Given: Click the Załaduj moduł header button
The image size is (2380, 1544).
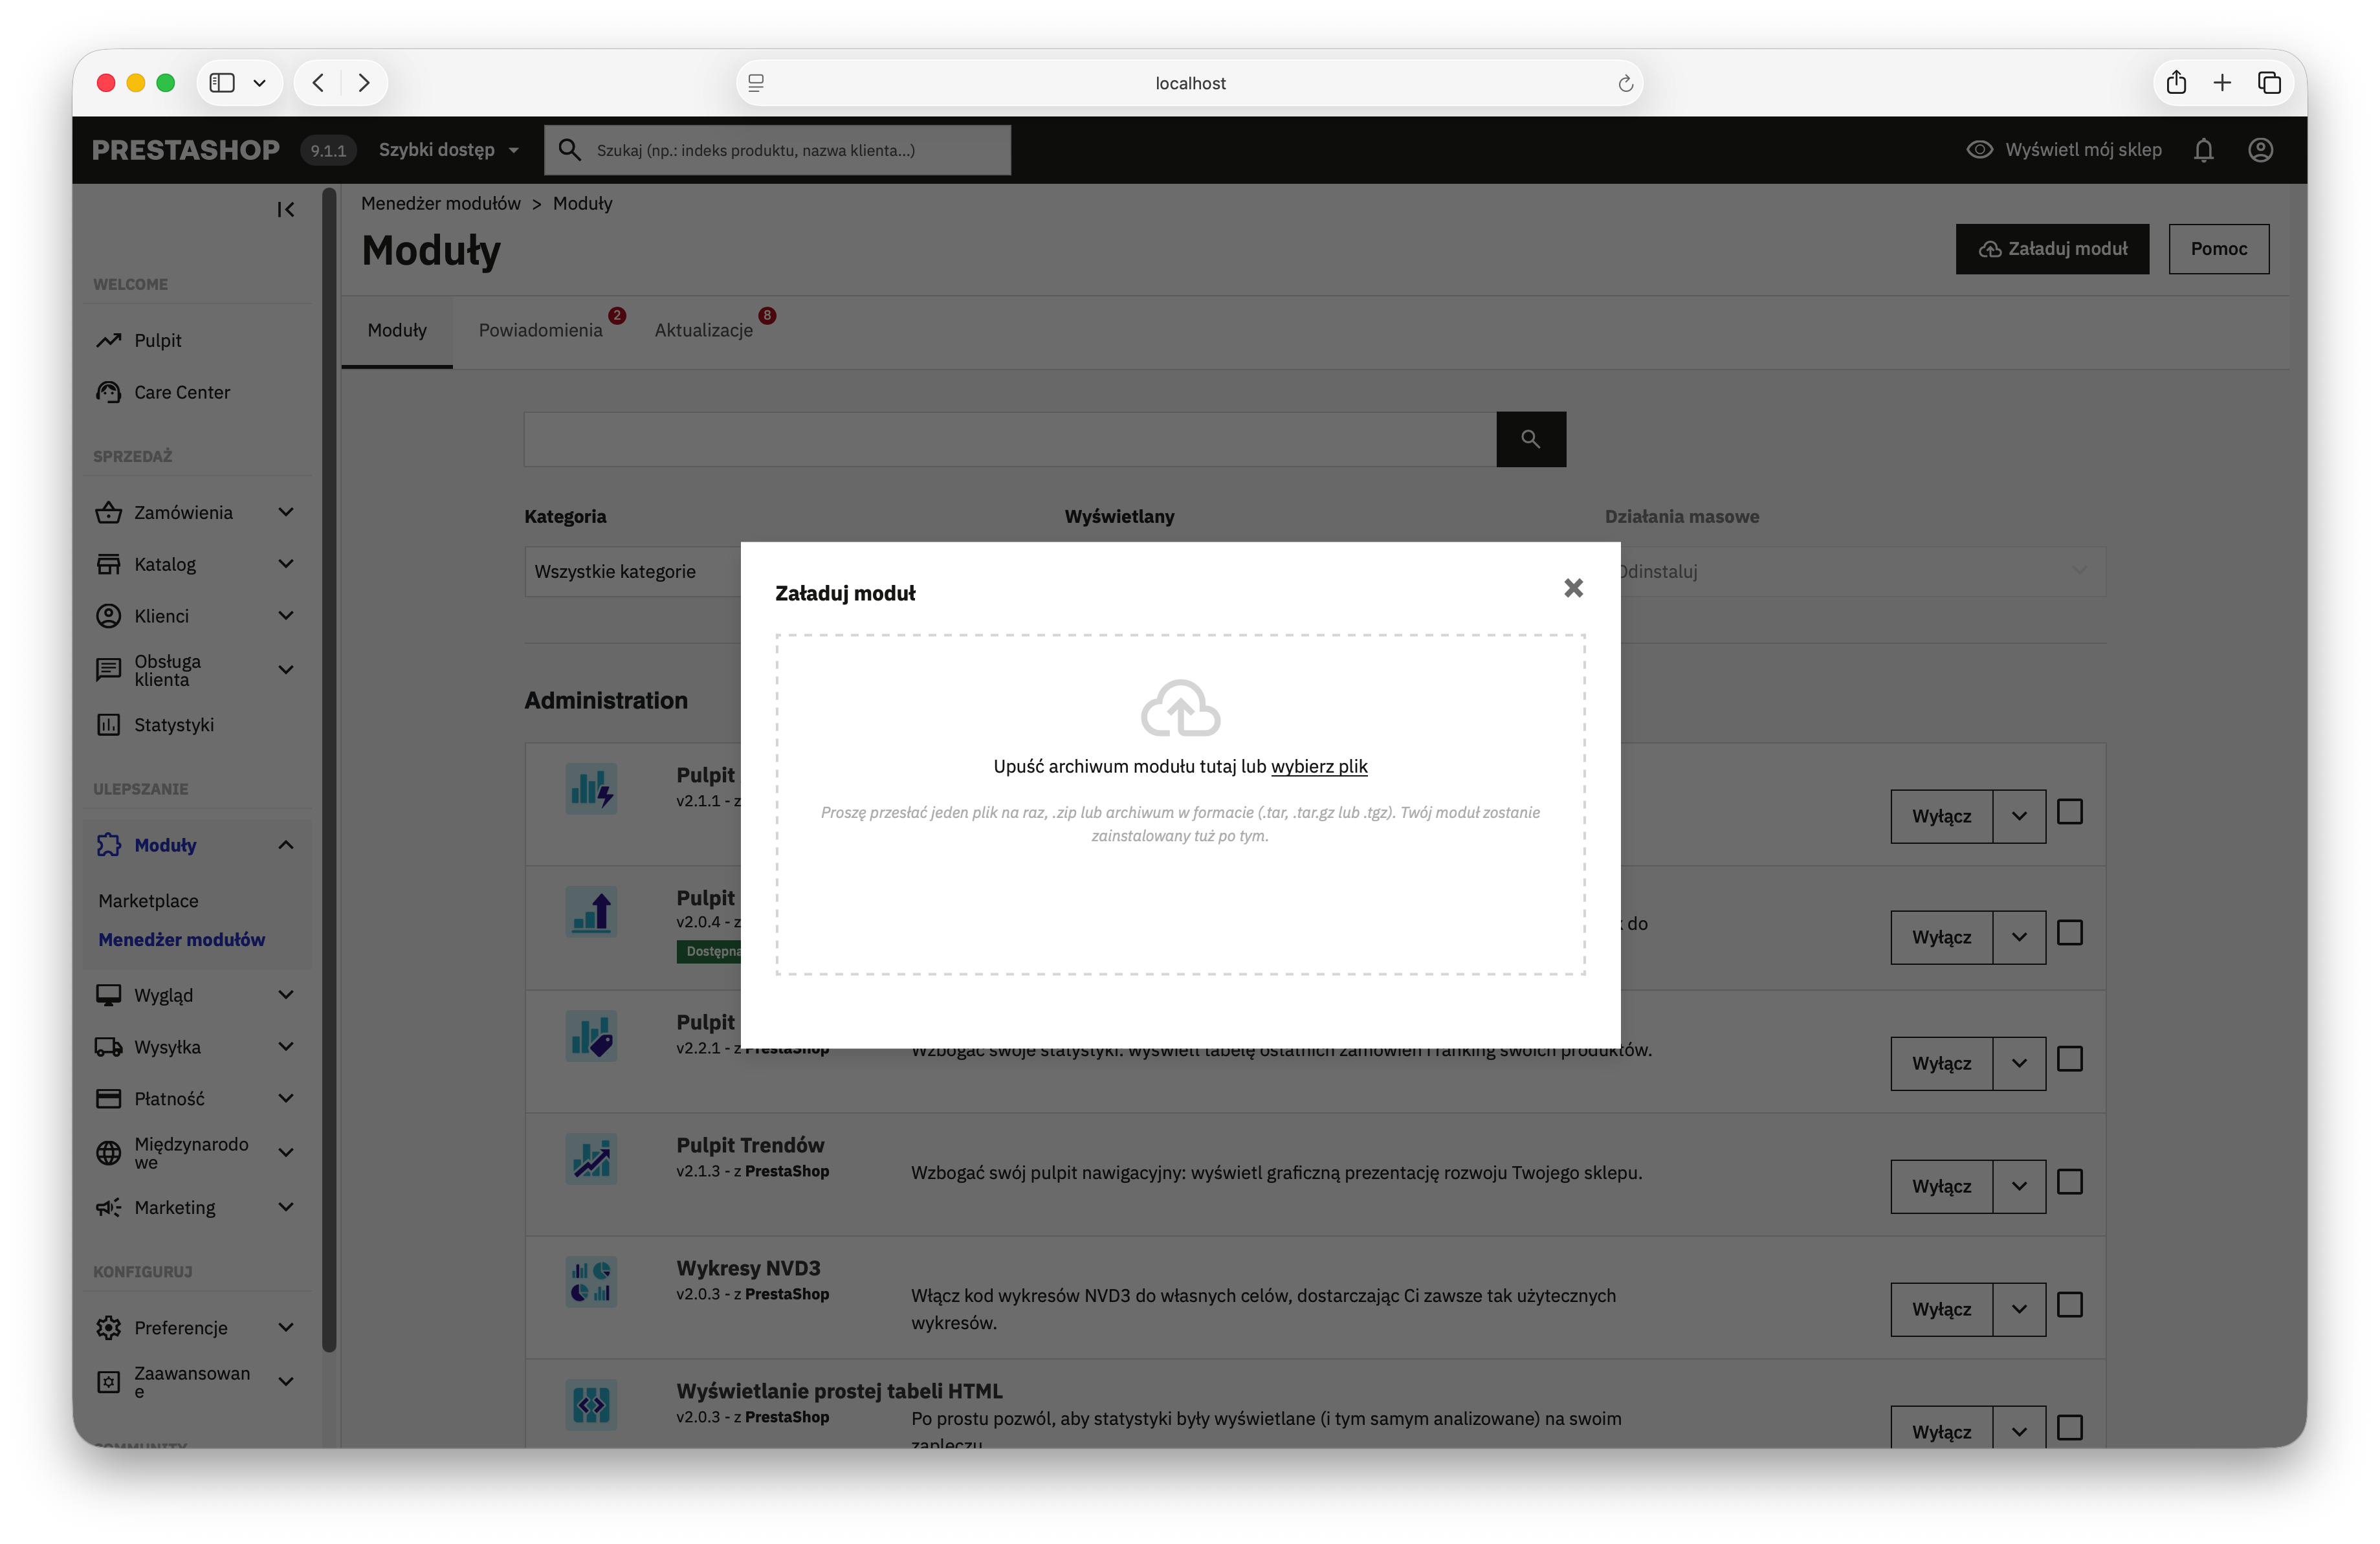Looking at the screenshot, I should [x=2052, y=249].
